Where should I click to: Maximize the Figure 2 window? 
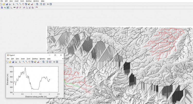pos(55,55)
